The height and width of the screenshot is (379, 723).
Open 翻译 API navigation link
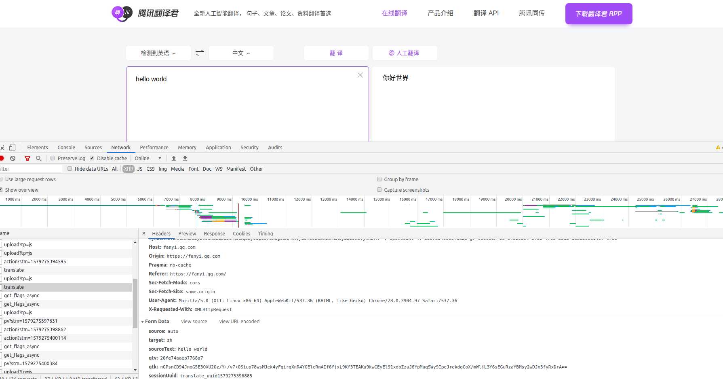pyautogui.click(x=486, y=13)
